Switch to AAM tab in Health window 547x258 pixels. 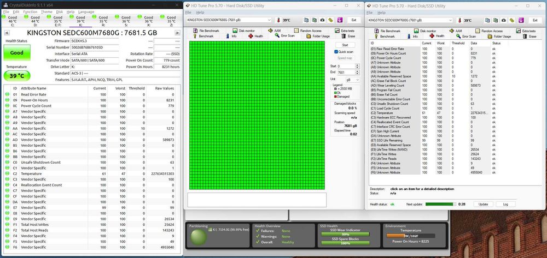[x=456, y=31]
